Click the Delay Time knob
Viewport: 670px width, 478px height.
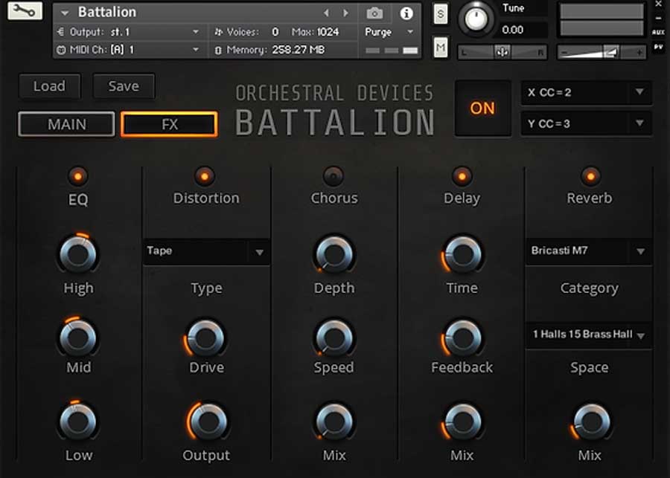[x=462, y=254]
